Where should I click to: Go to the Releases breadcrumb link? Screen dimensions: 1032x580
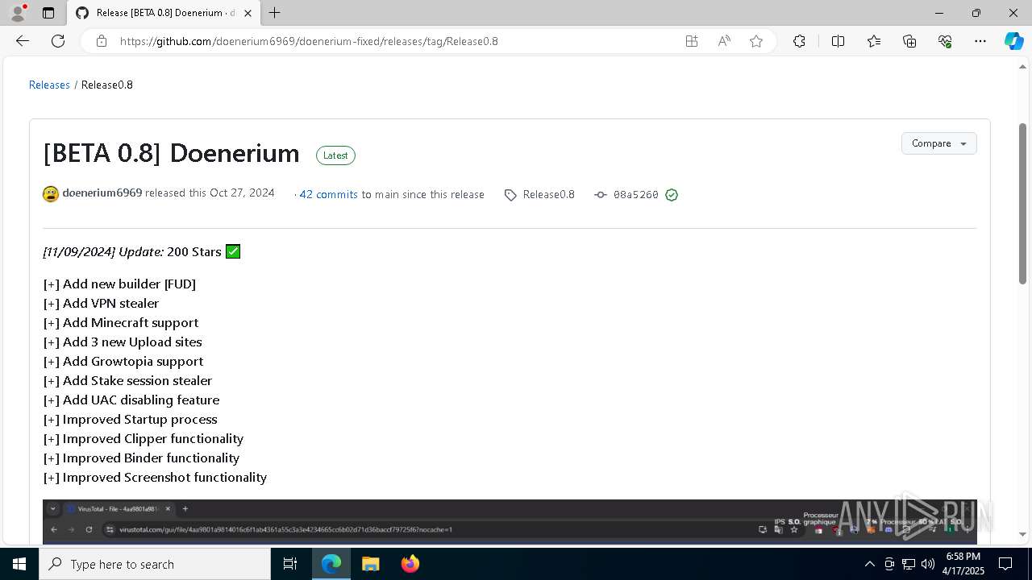click(x=49, y=85)
